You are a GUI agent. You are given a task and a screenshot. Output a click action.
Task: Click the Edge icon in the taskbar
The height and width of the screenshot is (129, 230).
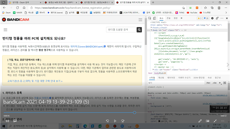tap(85, 126)
